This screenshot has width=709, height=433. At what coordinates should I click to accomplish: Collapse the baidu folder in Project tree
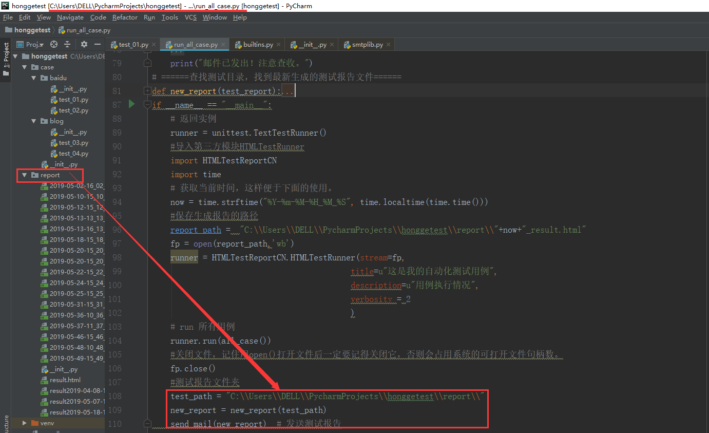coord(34,78)
